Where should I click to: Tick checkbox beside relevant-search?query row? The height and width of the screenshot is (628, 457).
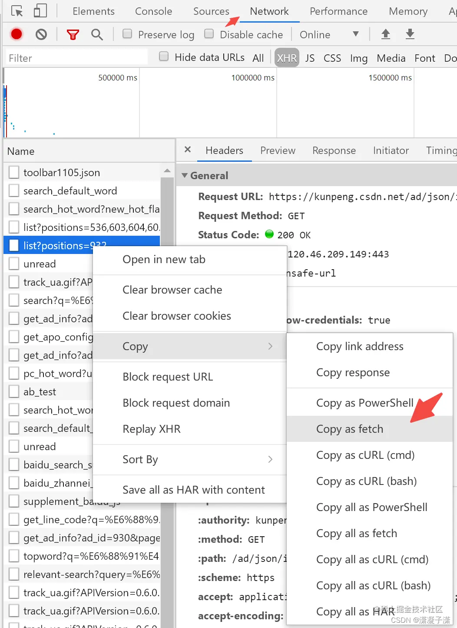point(14,574)
